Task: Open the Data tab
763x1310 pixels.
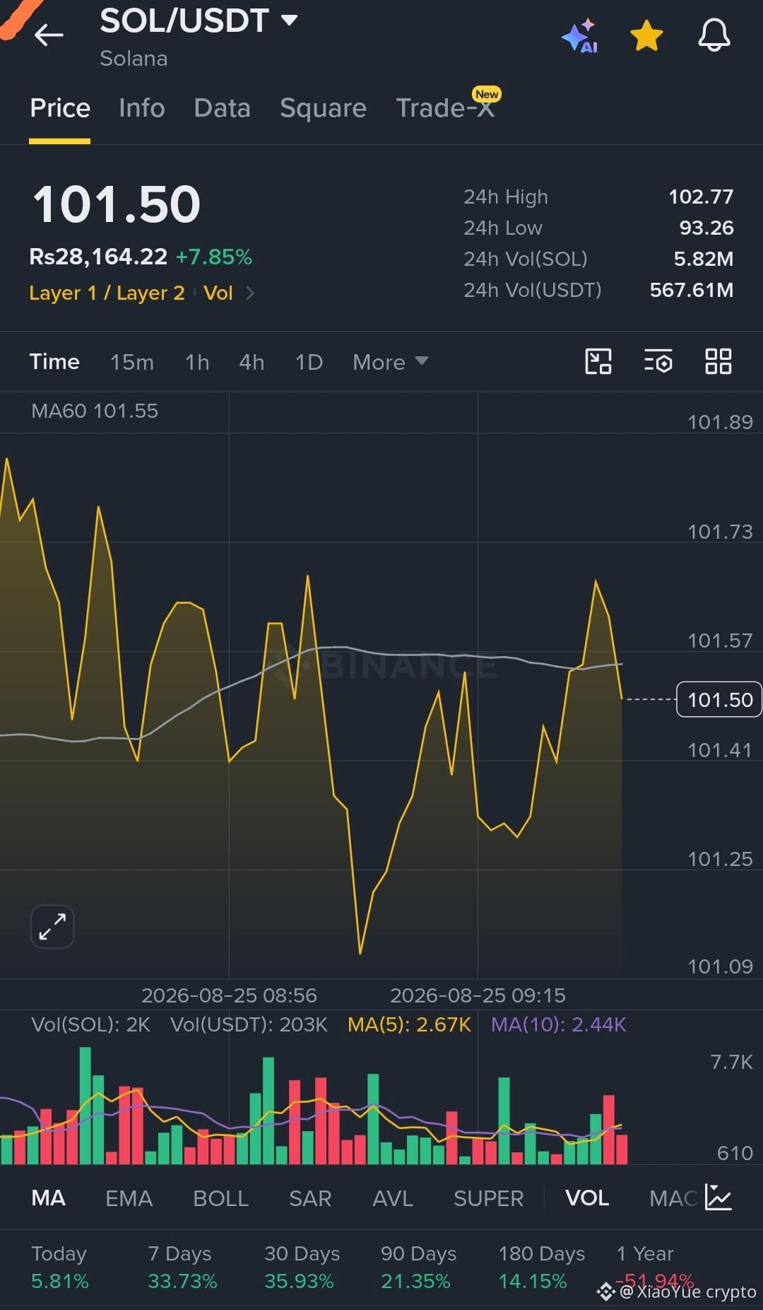Action: 222,108
